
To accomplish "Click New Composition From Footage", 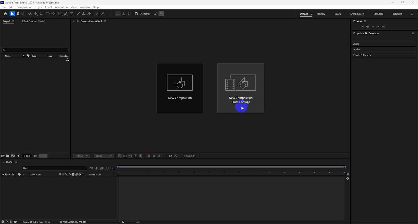I will coord(241,88).
